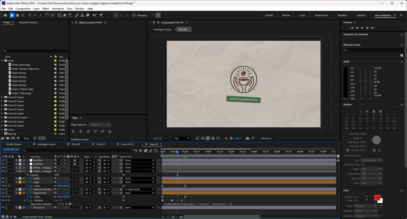Play the preview
The height and width of the screenshot is (219, 407).
click(x=362, y=28)
